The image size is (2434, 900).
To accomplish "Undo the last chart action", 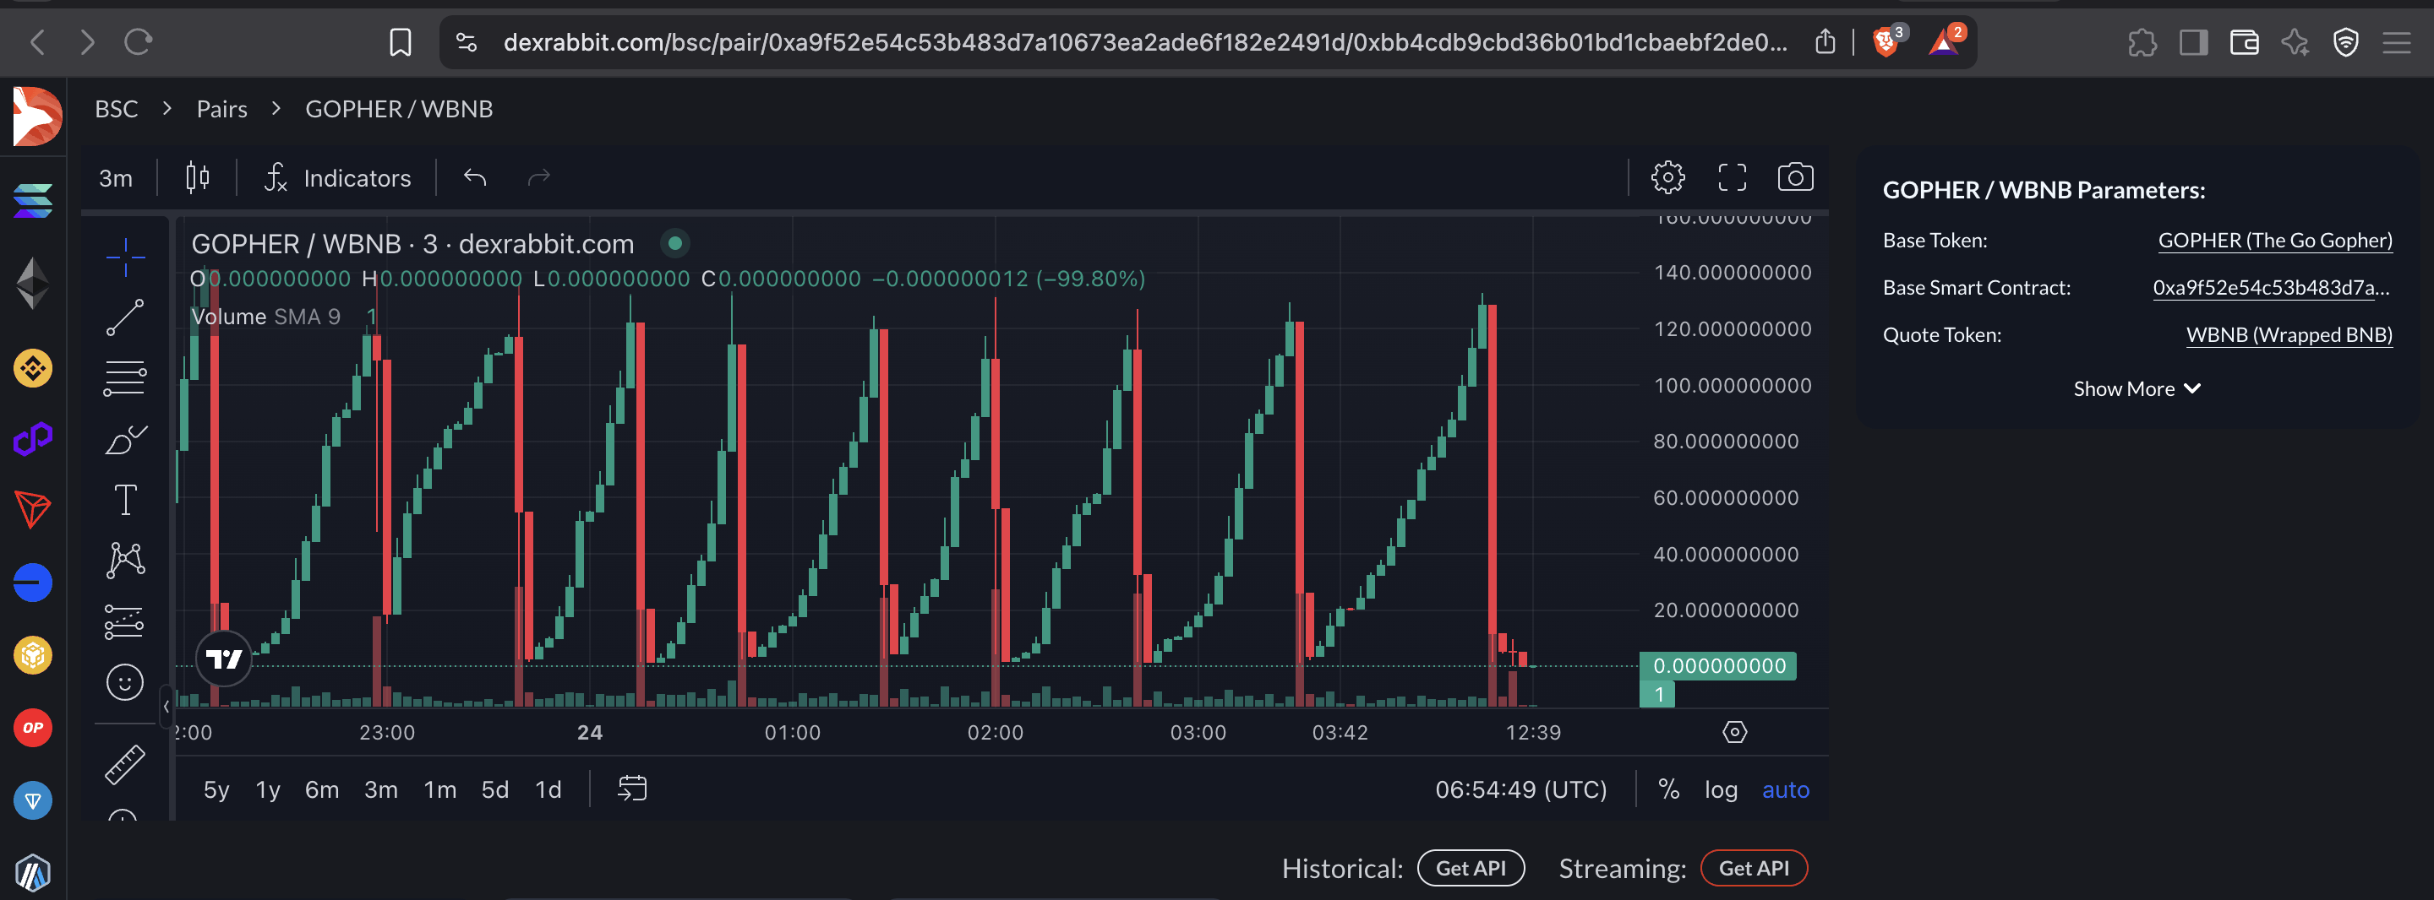I will tap(475, 177).
